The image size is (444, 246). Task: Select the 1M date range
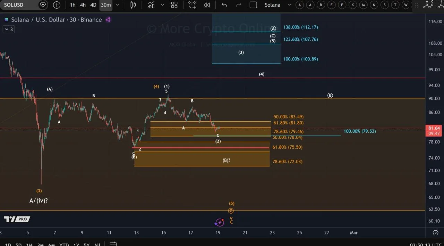click(x=29, y=245)
